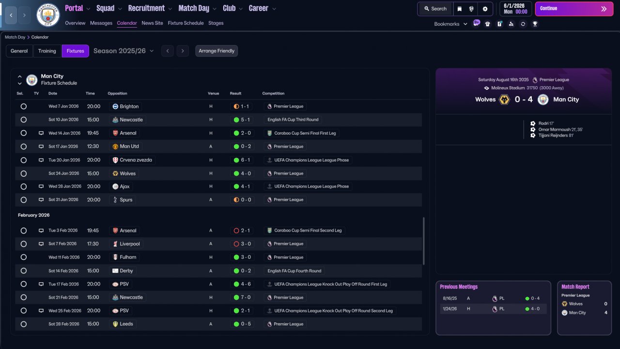Select the Newcastle 10 Jan fixture radio button

click(x=23, y=120)
